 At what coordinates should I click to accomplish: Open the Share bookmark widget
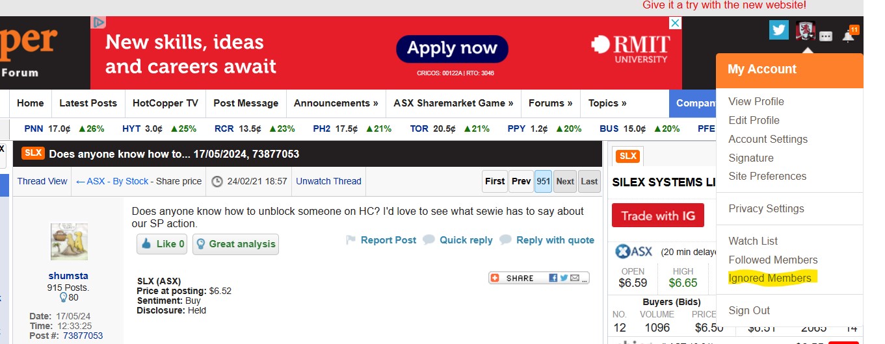pos(539,278)
